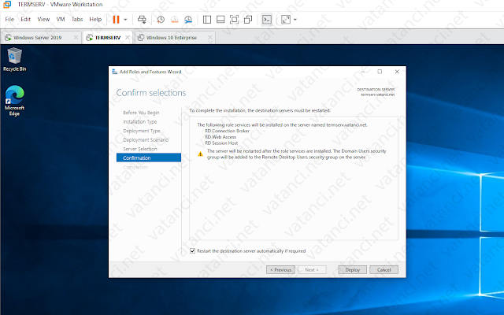
Task: Switch to Unity mode
Action: (x=248, y=20)
